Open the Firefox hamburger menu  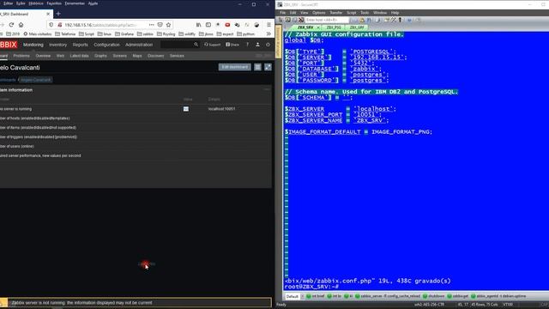pyautogui.click(x=268, y=25)
